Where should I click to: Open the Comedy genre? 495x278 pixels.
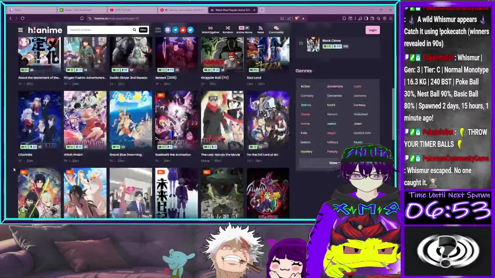click(307, 96)
